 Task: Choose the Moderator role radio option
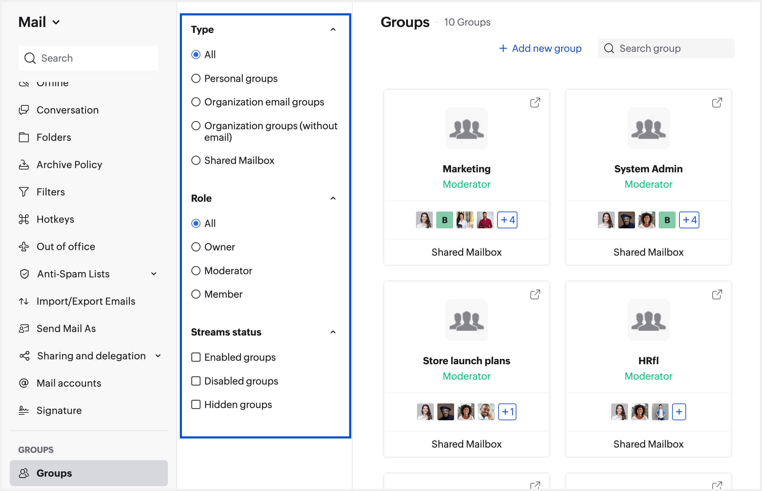click(x=196, y=271)
